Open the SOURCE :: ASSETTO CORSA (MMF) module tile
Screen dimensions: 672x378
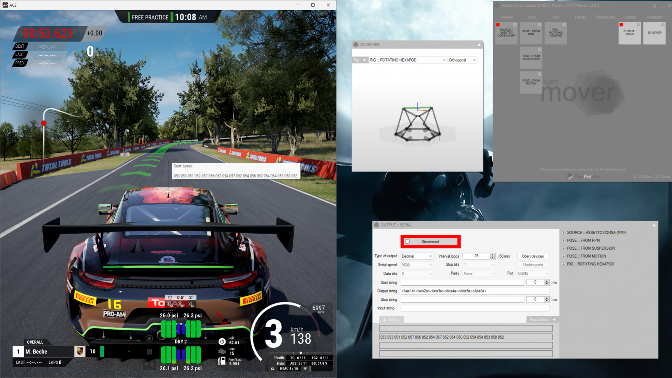[x=506, y=33]
